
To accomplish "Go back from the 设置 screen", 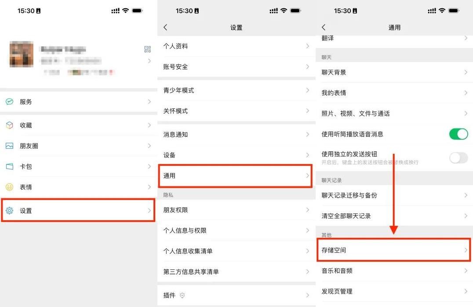I will click(165, 27).
